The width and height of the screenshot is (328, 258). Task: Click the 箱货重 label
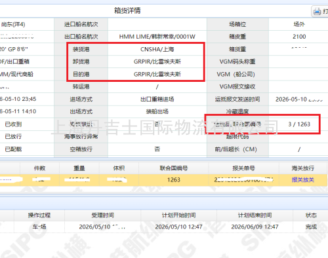click(237, 49)
